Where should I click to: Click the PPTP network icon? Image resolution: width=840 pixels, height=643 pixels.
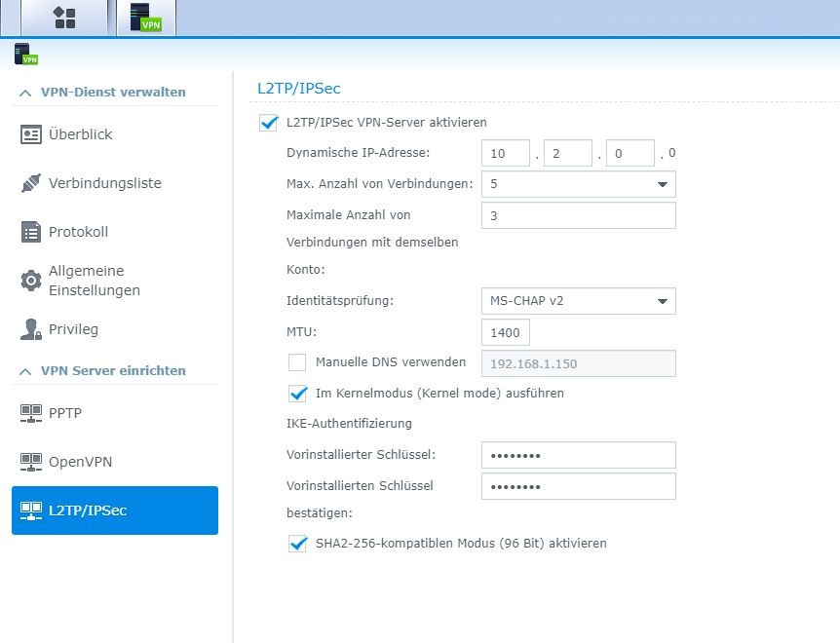tap(31, 413)
